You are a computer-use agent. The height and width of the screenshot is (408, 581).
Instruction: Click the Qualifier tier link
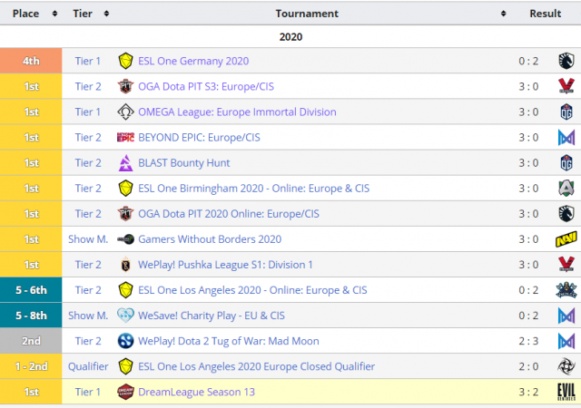point(88,366)
